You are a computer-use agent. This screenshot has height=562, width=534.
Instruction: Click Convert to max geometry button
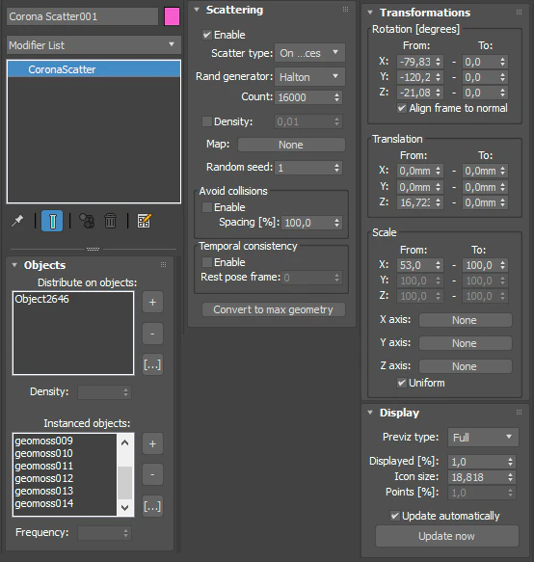pos(274,309)
